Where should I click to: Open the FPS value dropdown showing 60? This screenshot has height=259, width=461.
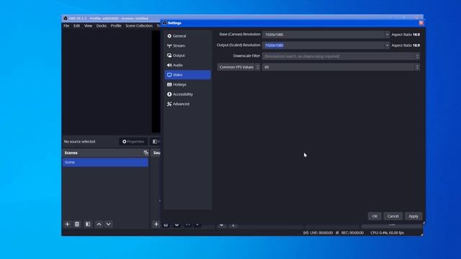click(x=341, y=67)
